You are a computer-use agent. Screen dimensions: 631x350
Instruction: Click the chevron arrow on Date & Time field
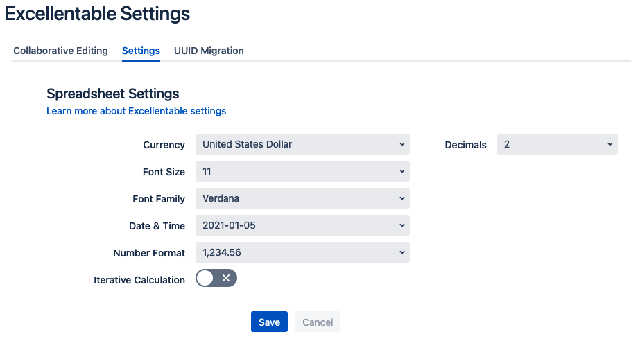(x=401, y=225)
